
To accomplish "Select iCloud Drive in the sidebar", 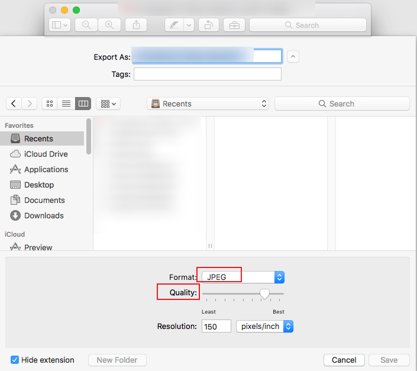I will [x=42, y=154].
